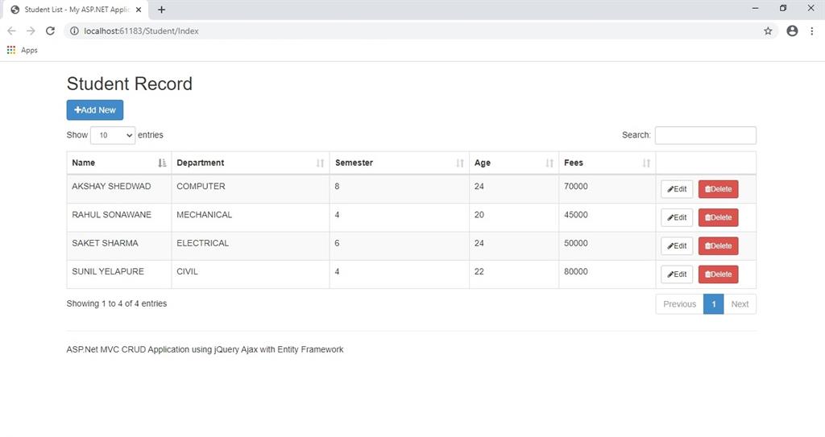Edit the AKSHAY SHEDWAD record
This screenshot has height=437, width=825.
tap(677, 189)
